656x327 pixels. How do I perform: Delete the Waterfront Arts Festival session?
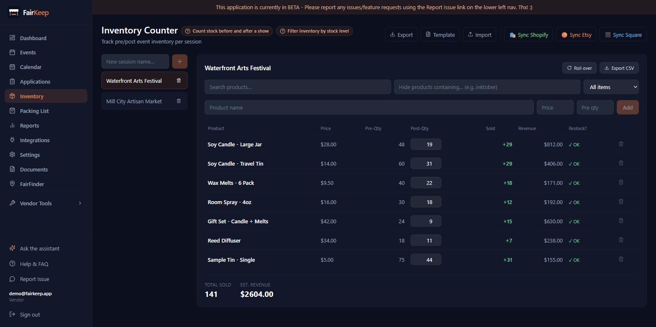pyautogui.click(x=179, y=81)
